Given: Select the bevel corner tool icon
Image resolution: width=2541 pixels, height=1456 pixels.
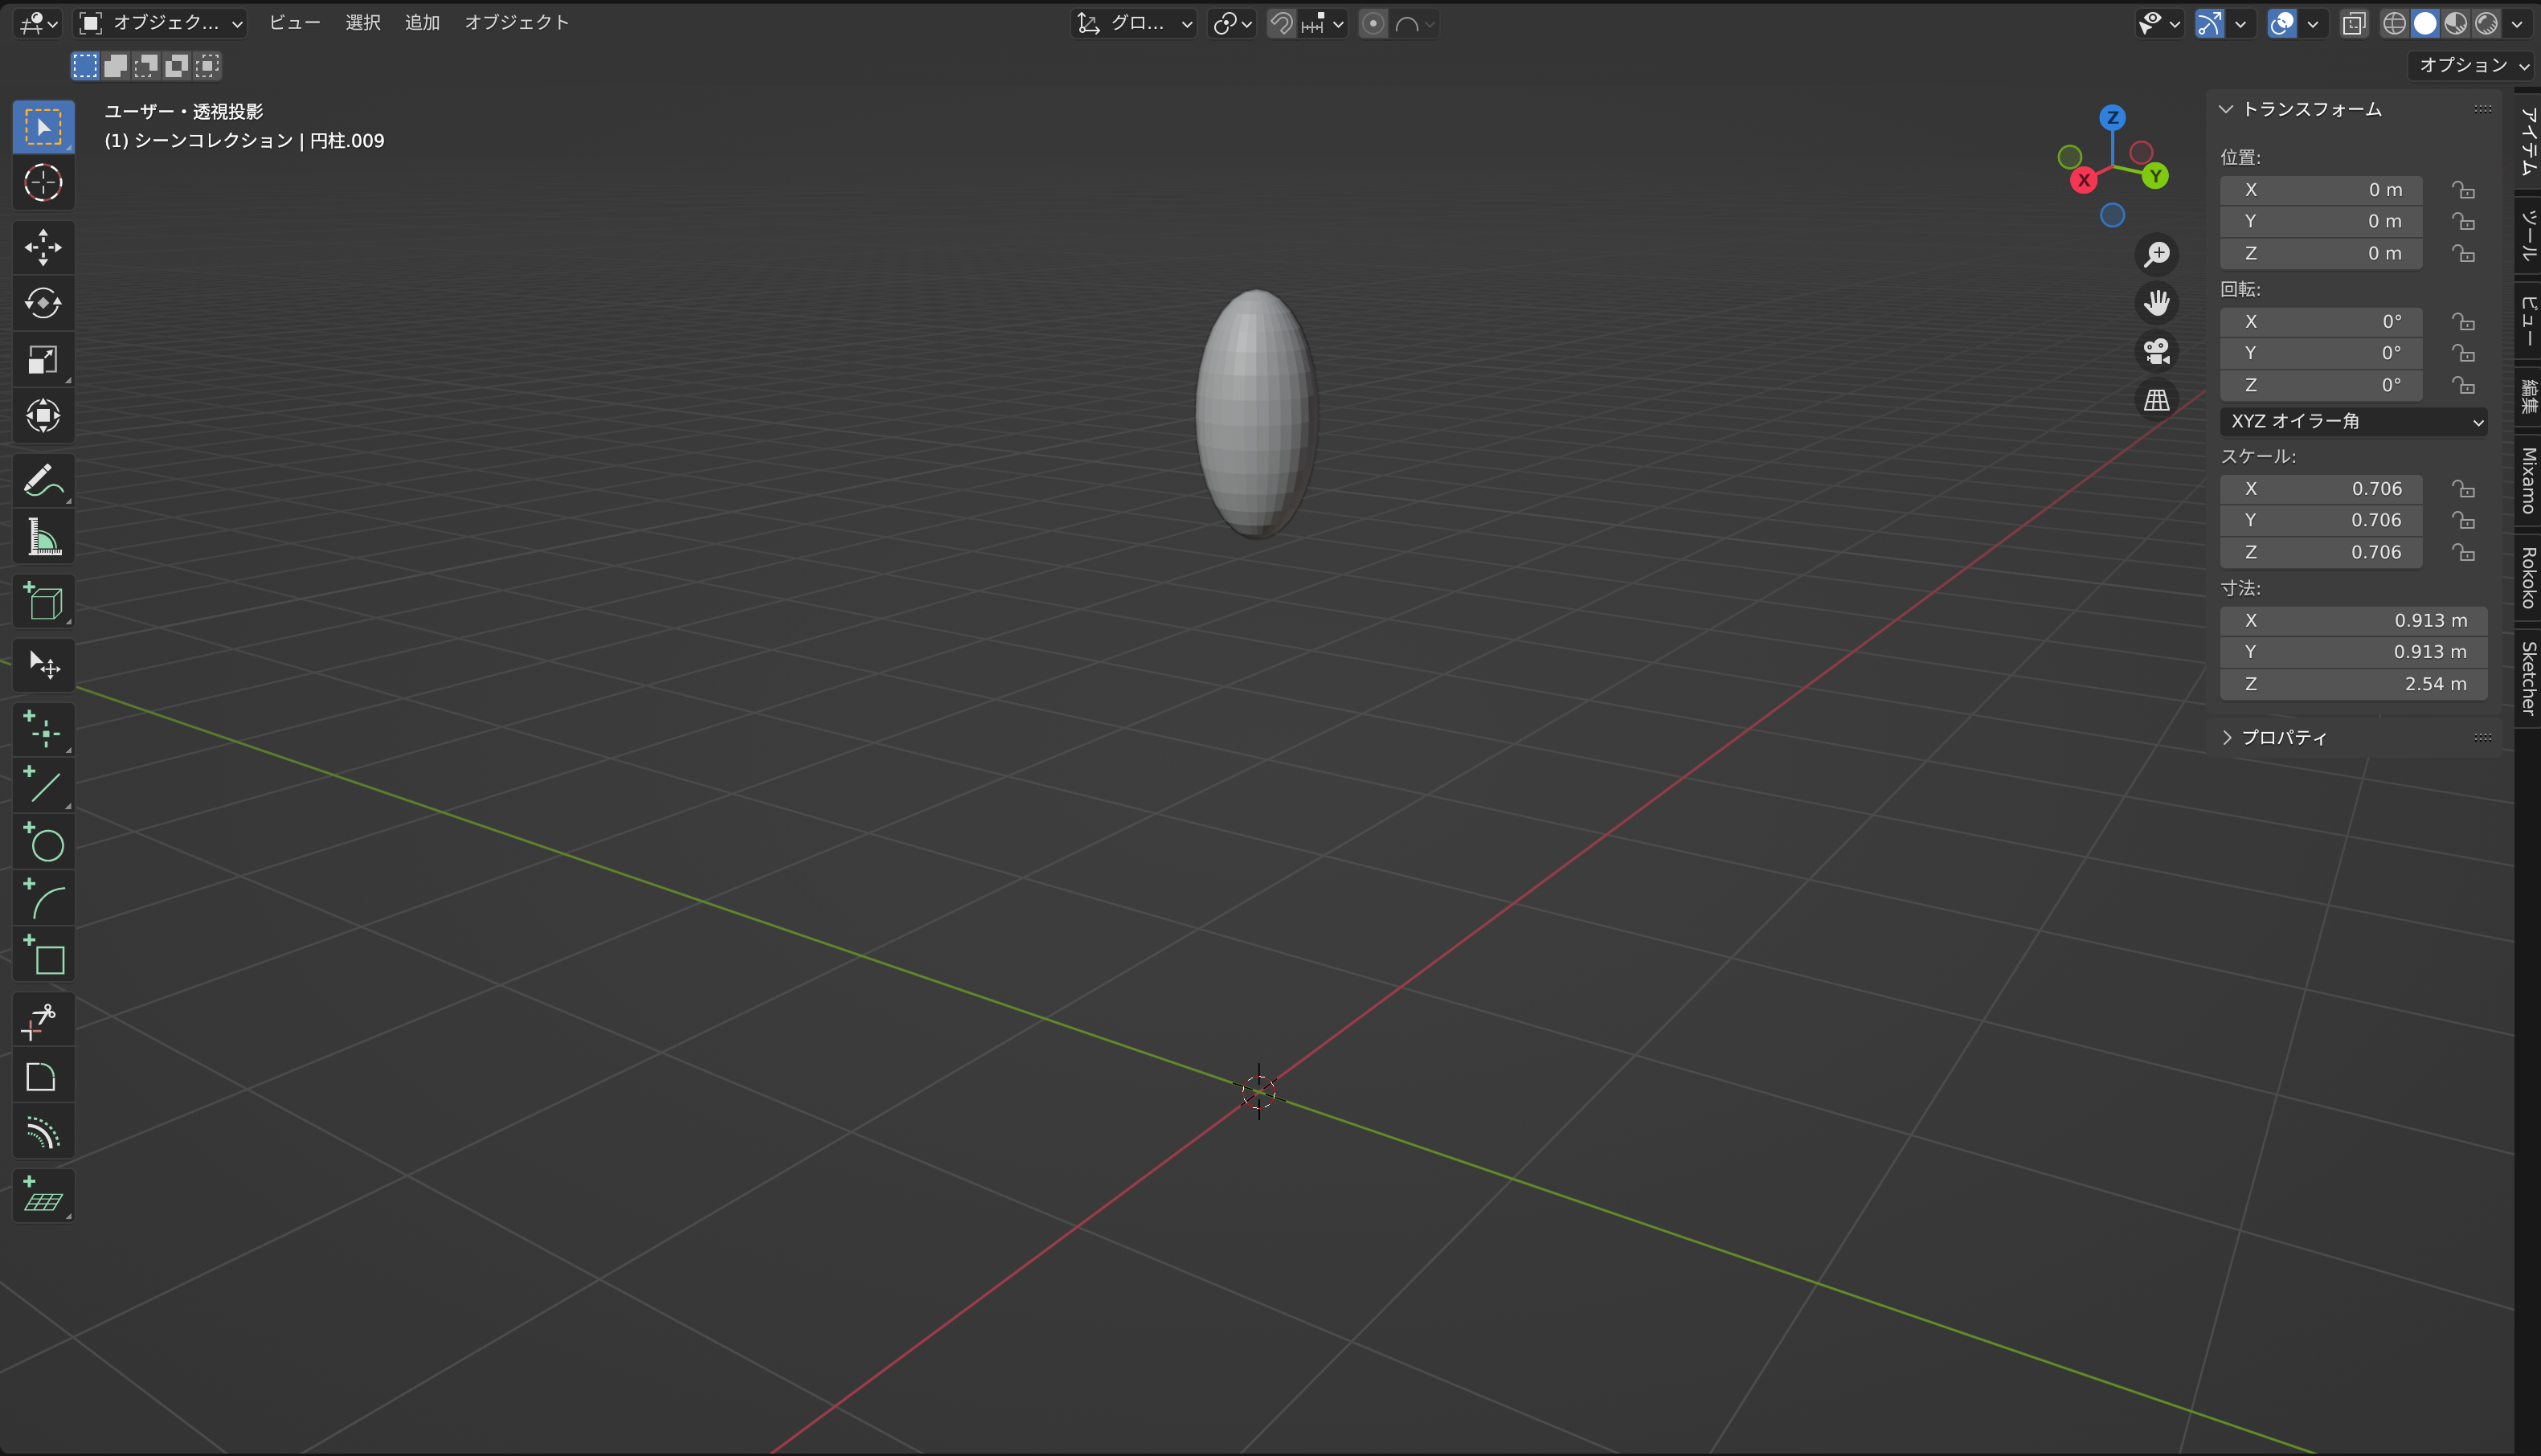Looking at the screenshot, I should coord(43,1076).
